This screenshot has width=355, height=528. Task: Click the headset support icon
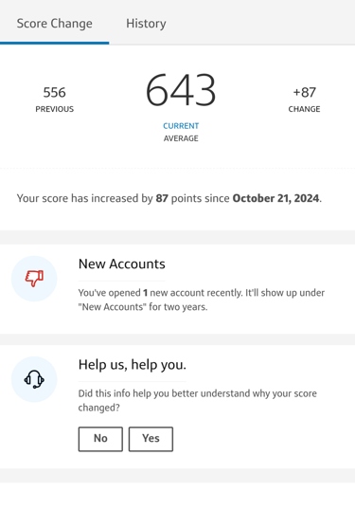click(x=34, y=379)
